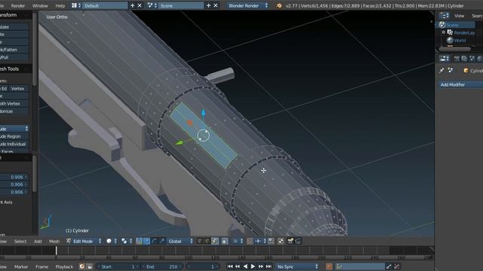Select Scene in the outliner
This screenshot has height=271, width=483.
point(452,25)
